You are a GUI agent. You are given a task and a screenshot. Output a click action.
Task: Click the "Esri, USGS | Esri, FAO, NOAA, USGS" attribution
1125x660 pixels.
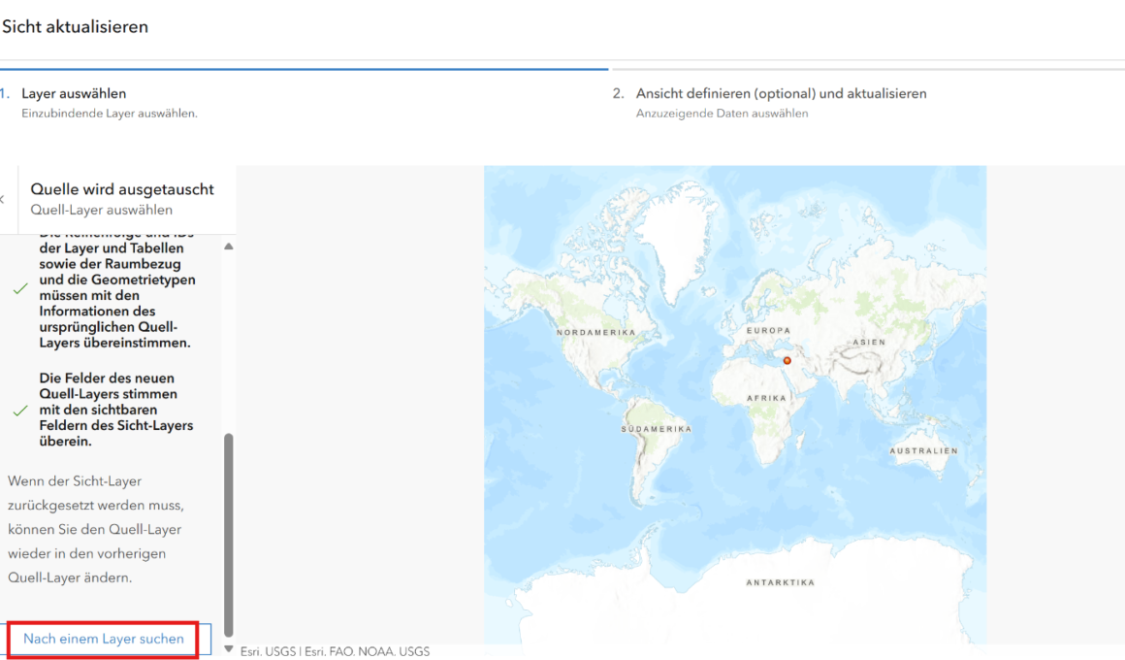pyautogui.click(x=335, y=651)
